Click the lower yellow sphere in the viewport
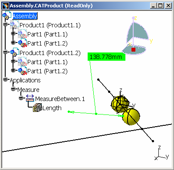This screenshot has height=170, width=174. 131,117
